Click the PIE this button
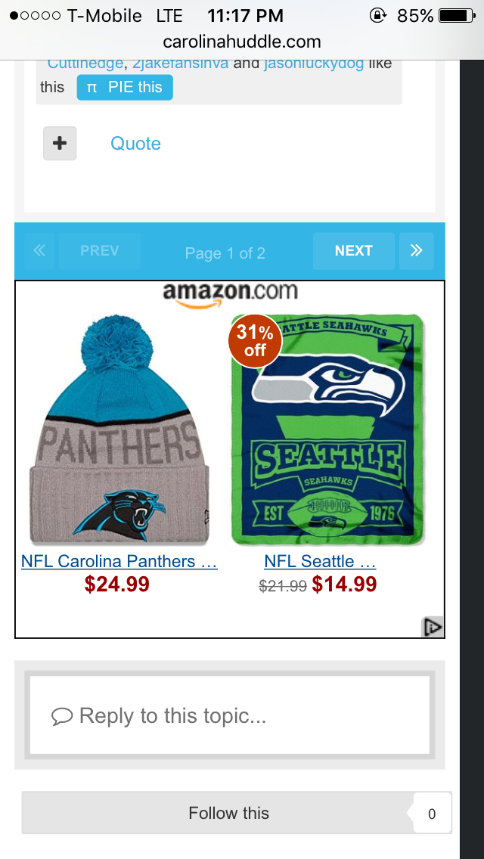This screenshot has height=859, width=484. pyautogui.click(x=125, y=88)
